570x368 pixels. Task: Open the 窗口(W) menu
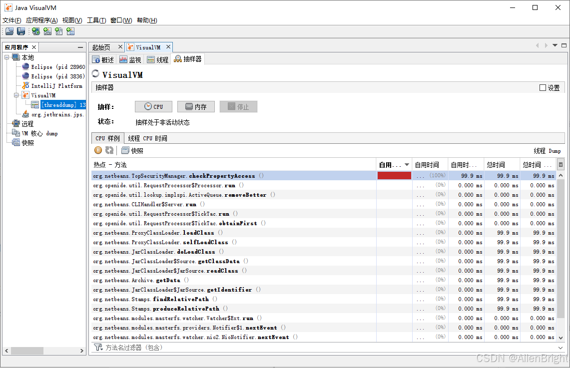point(121,20)
